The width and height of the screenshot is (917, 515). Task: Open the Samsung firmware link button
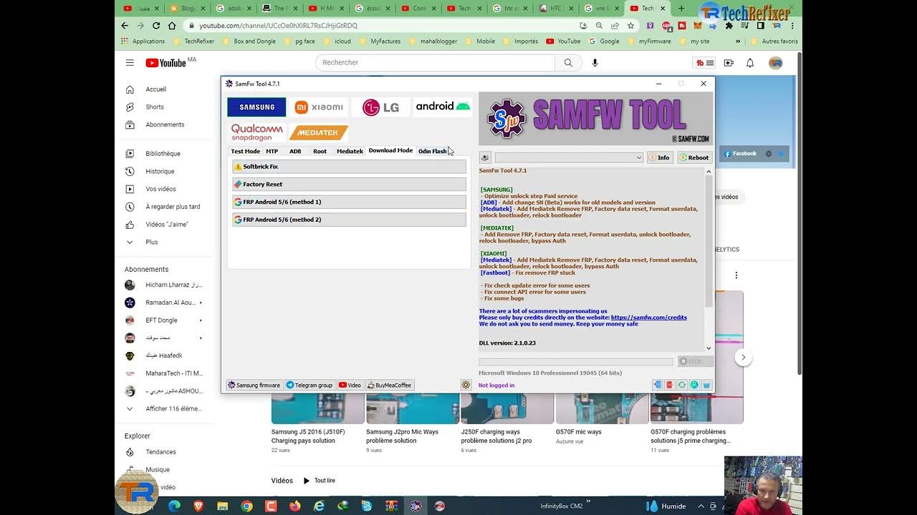point(254,385)
